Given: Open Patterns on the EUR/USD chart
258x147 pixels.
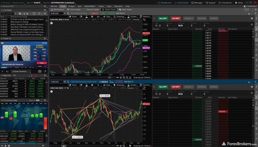Looking at the screenshot, I should coord(145,17).
